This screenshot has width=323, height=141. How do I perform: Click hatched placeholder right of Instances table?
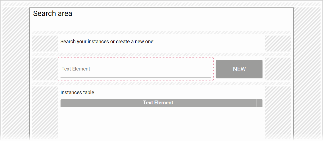pyautogui.click(x=278, y=113)
